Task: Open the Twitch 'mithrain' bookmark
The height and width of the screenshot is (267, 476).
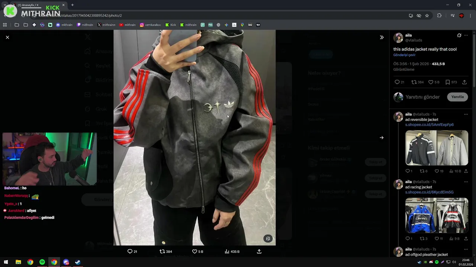Action: point(85,25)
